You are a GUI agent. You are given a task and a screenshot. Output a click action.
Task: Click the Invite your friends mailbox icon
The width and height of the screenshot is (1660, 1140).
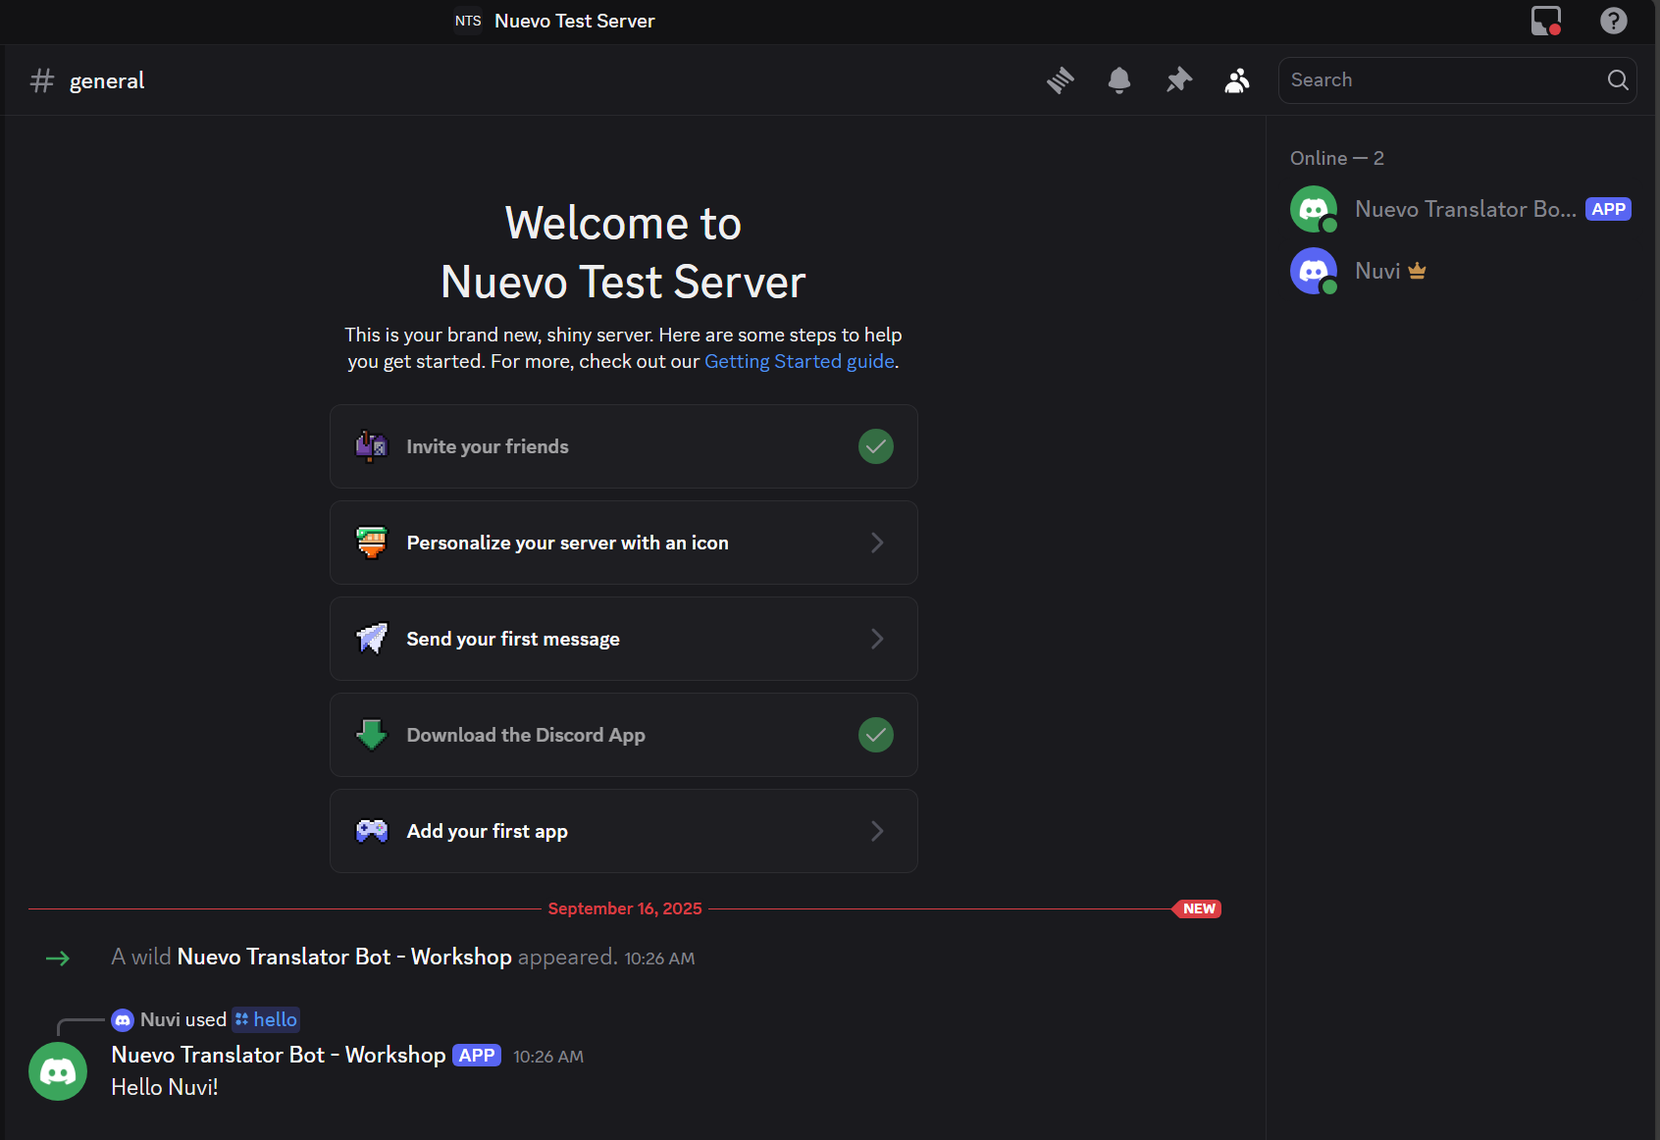point(372,446)
